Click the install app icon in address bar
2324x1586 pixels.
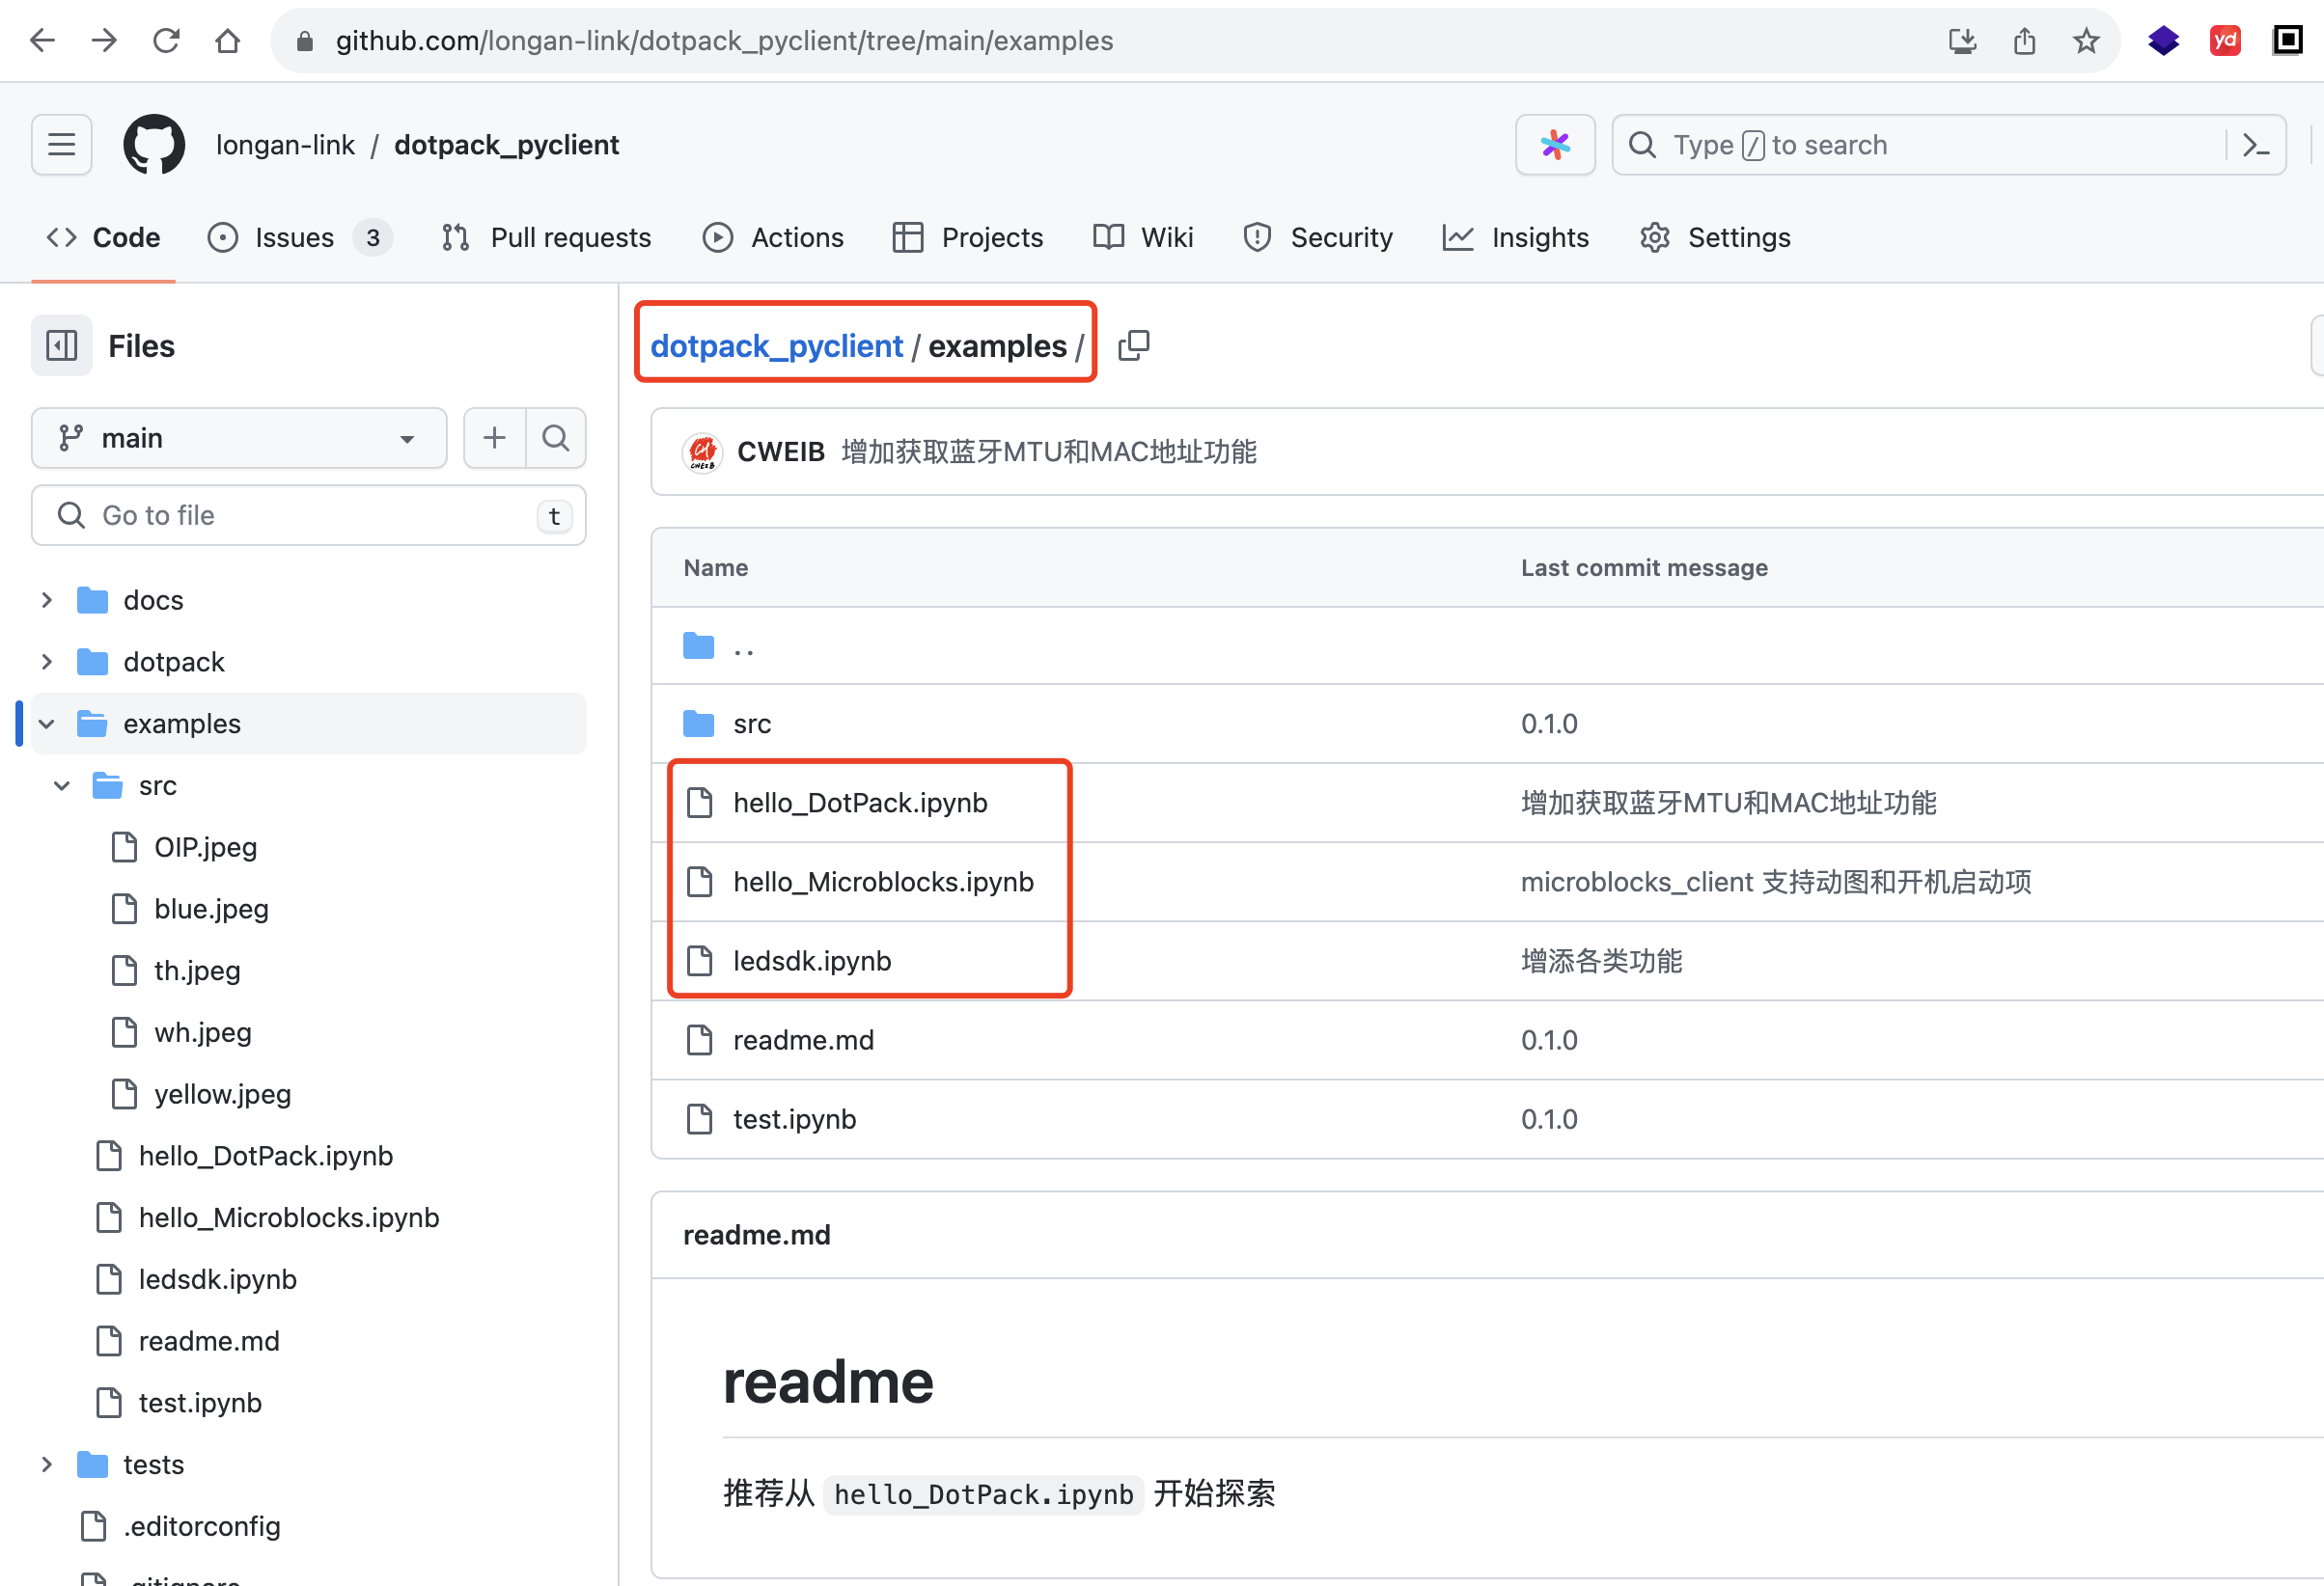[x=1962, y=41]
